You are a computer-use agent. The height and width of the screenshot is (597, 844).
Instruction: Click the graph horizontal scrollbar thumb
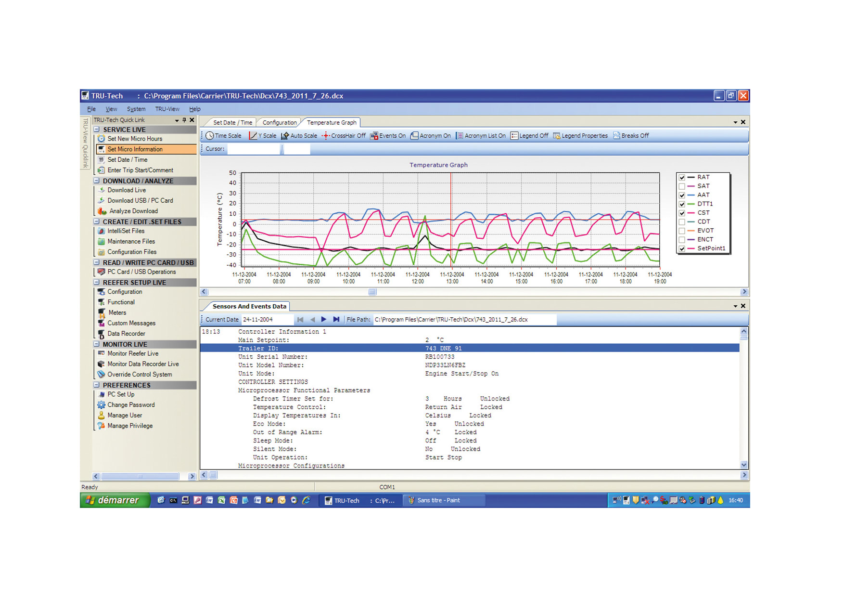pyautogui.click(x=372, y=292)
